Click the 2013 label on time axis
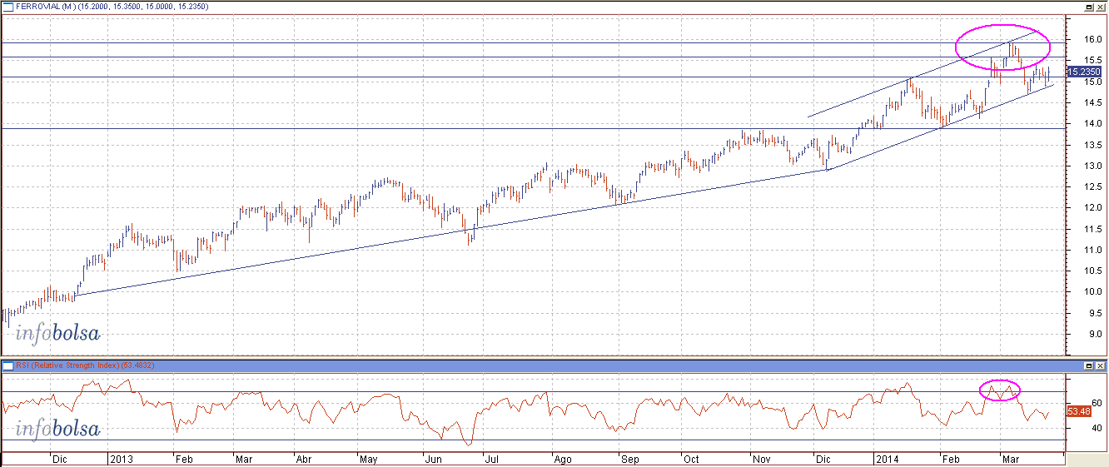 point(122,459)
